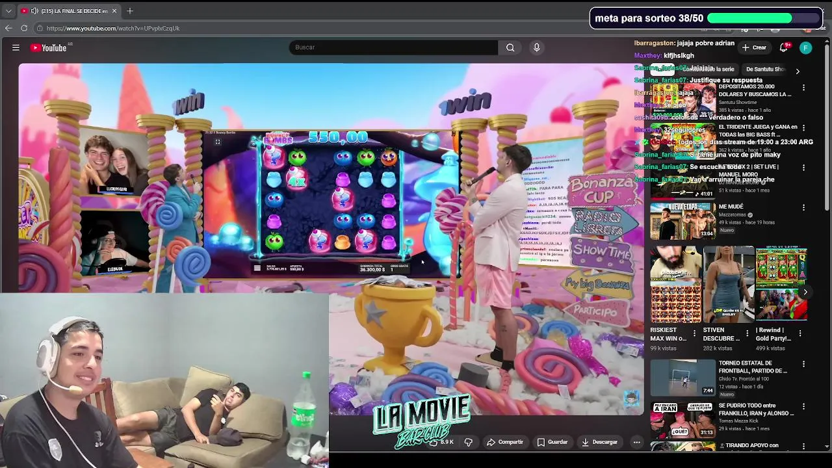Click the search magnifier button
Screen dimensions: 832x468
click(x=510, y=47)
